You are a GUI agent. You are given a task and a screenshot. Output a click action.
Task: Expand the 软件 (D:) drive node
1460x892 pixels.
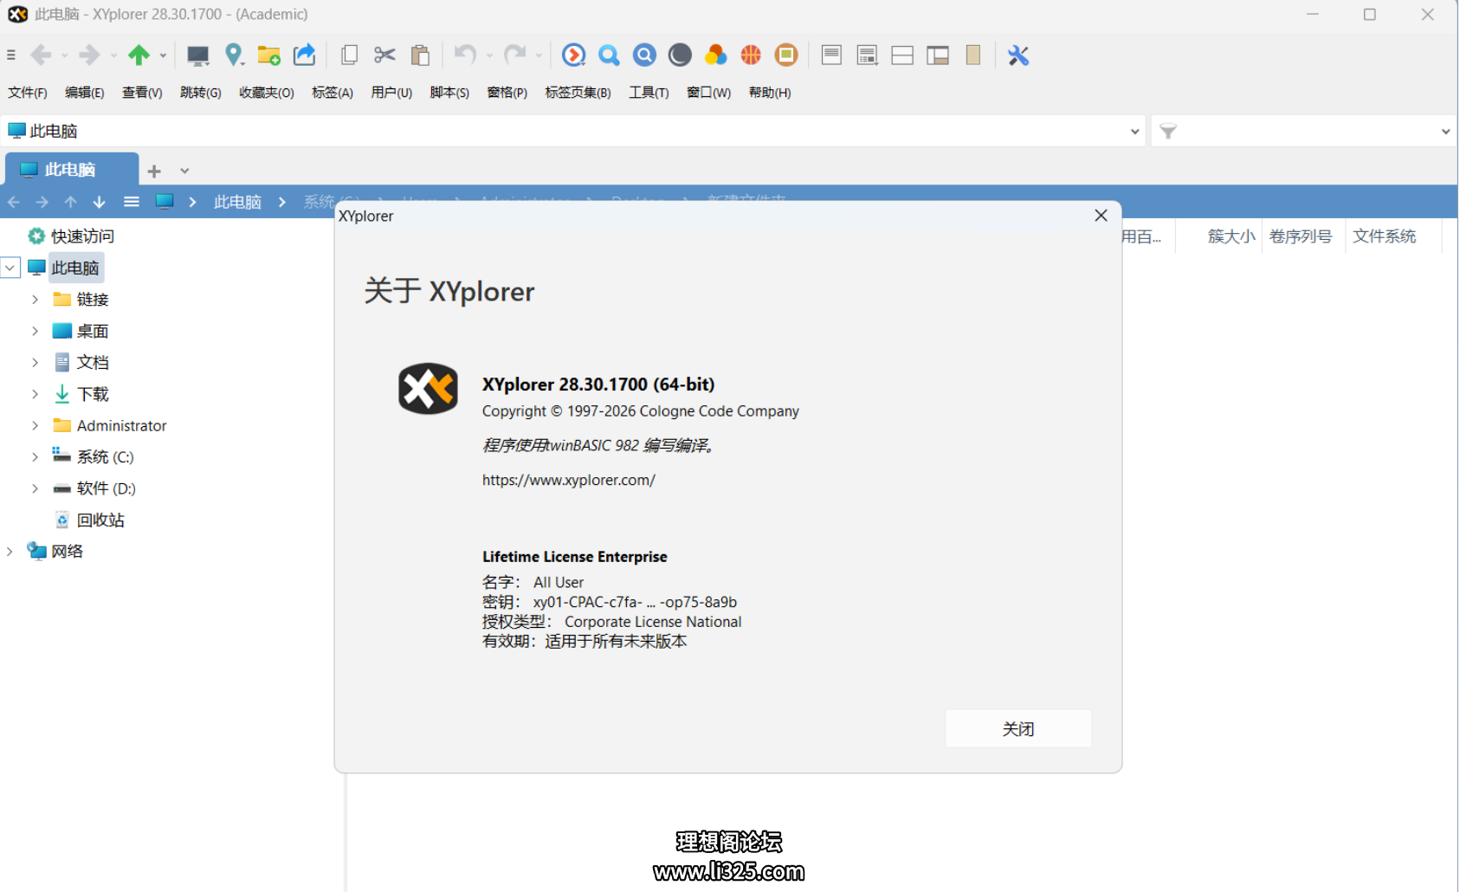(35, 488)
